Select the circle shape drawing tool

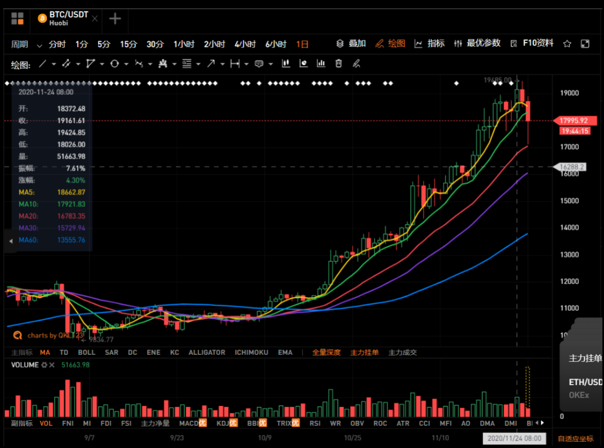[x=115, y=64]
